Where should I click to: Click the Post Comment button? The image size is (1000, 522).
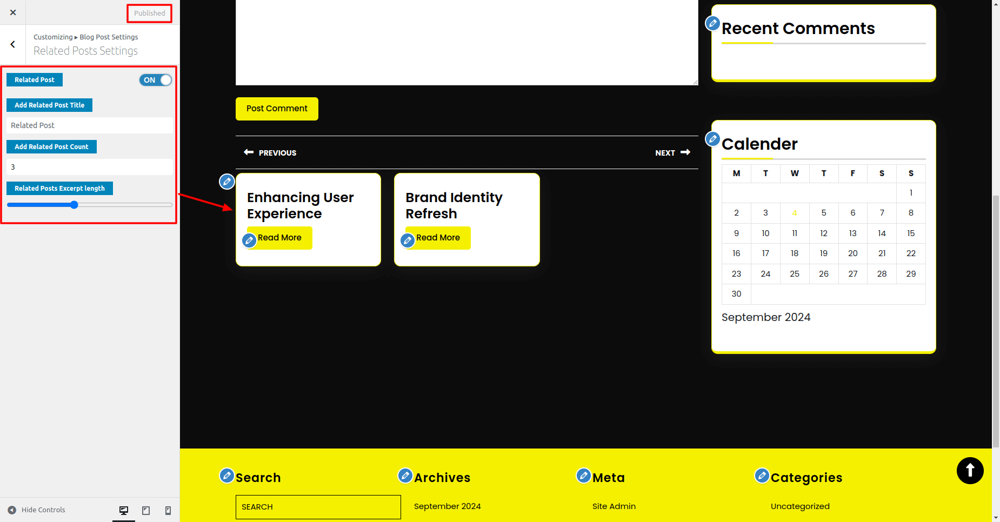point(277,109)
